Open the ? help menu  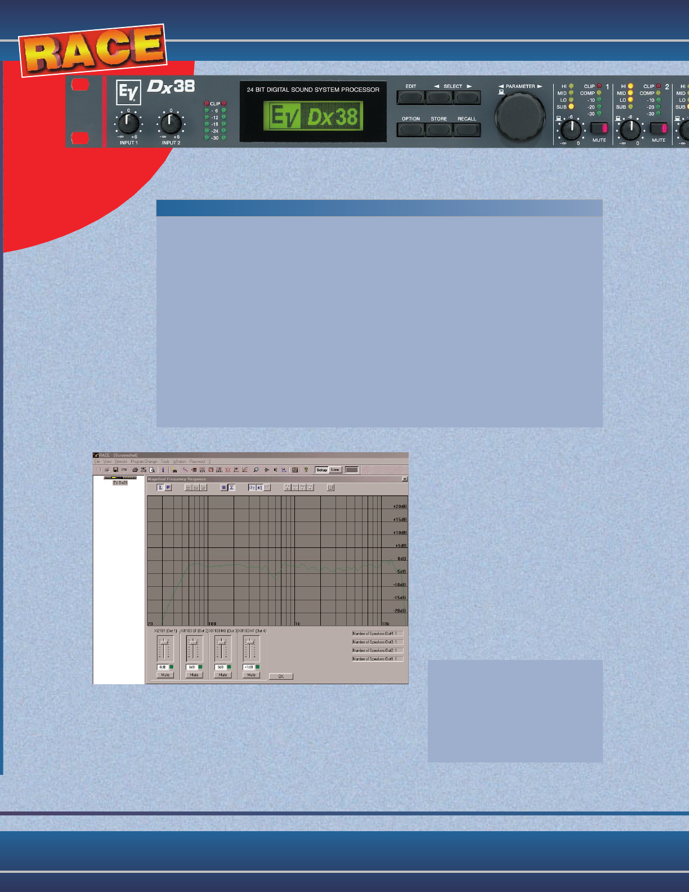click(209, 461)
